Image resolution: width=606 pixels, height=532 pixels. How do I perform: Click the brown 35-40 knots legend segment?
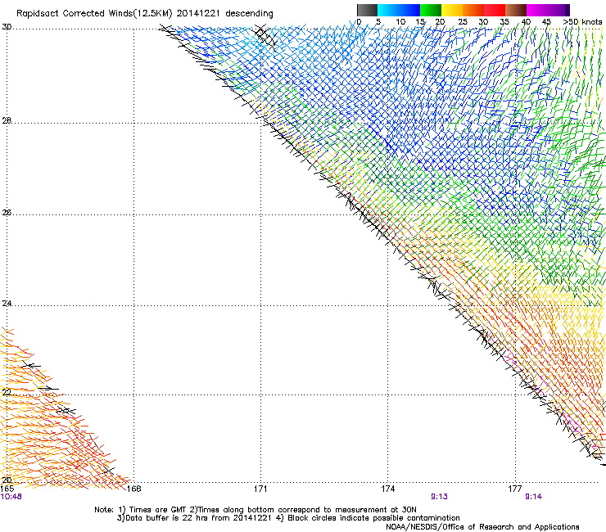pyautogui.click(x=516, y=10)
